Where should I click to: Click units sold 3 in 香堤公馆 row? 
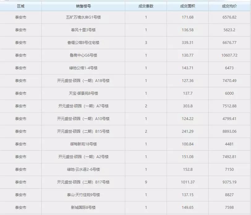pos(146,43)
